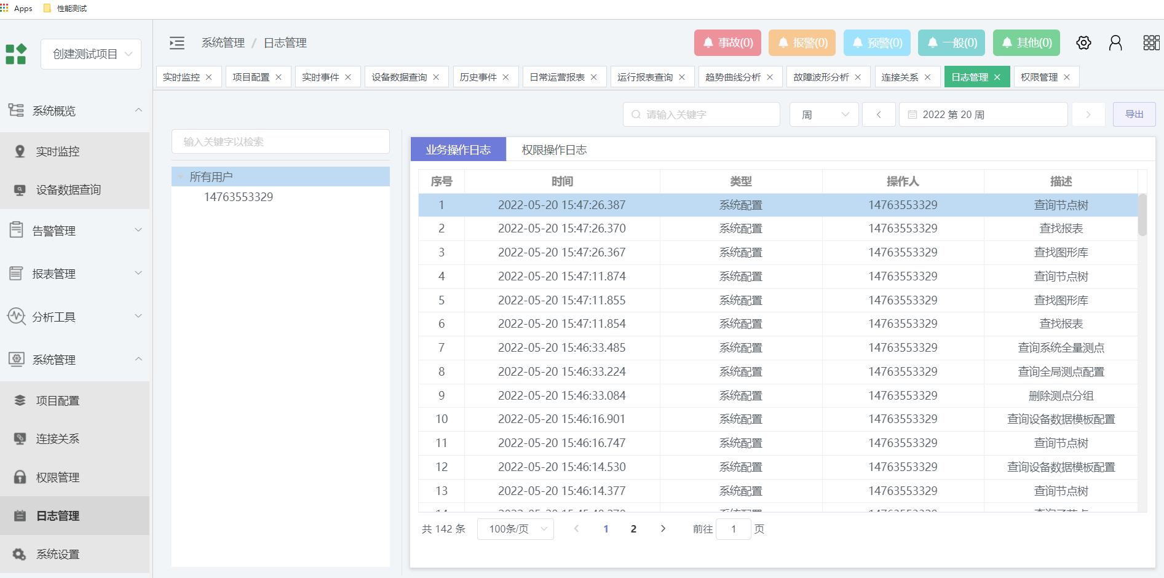Viewport: 1164px width, 578px height.
Task: Expand the 分析工具 menu section
Action: (x=138, y=316)
